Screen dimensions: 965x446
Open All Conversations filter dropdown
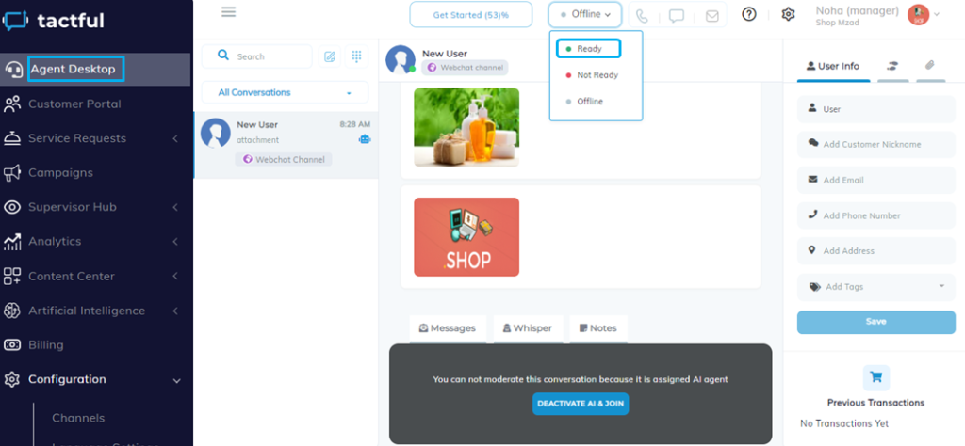pos(285,93)
